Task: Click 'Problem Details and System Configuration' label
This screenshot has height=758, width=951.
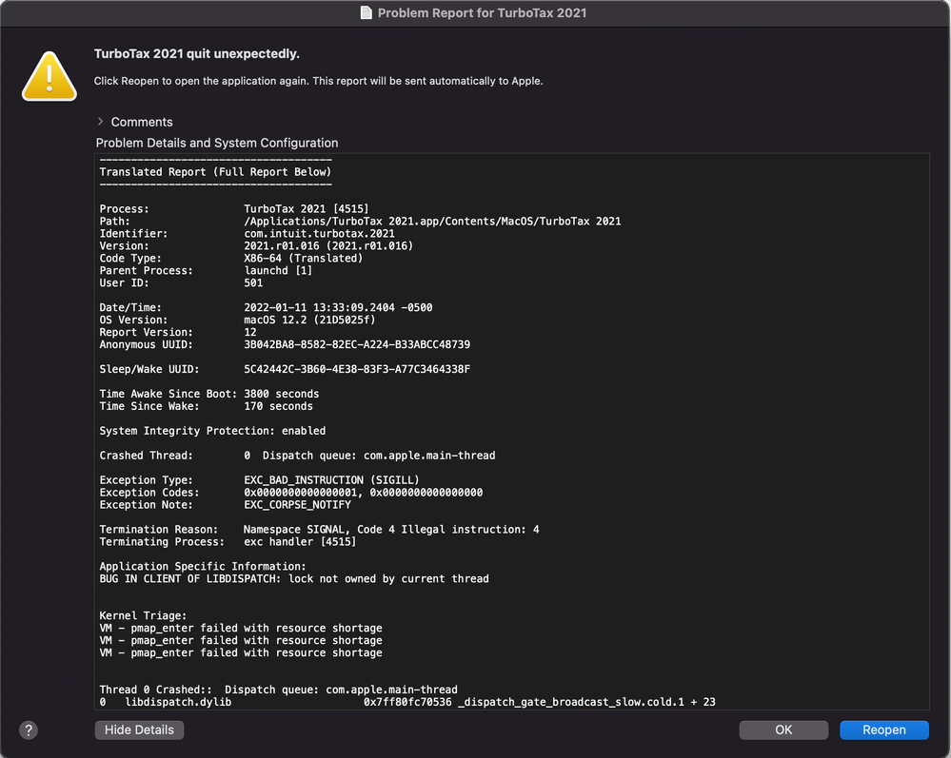Action: [x=217, y=143]
